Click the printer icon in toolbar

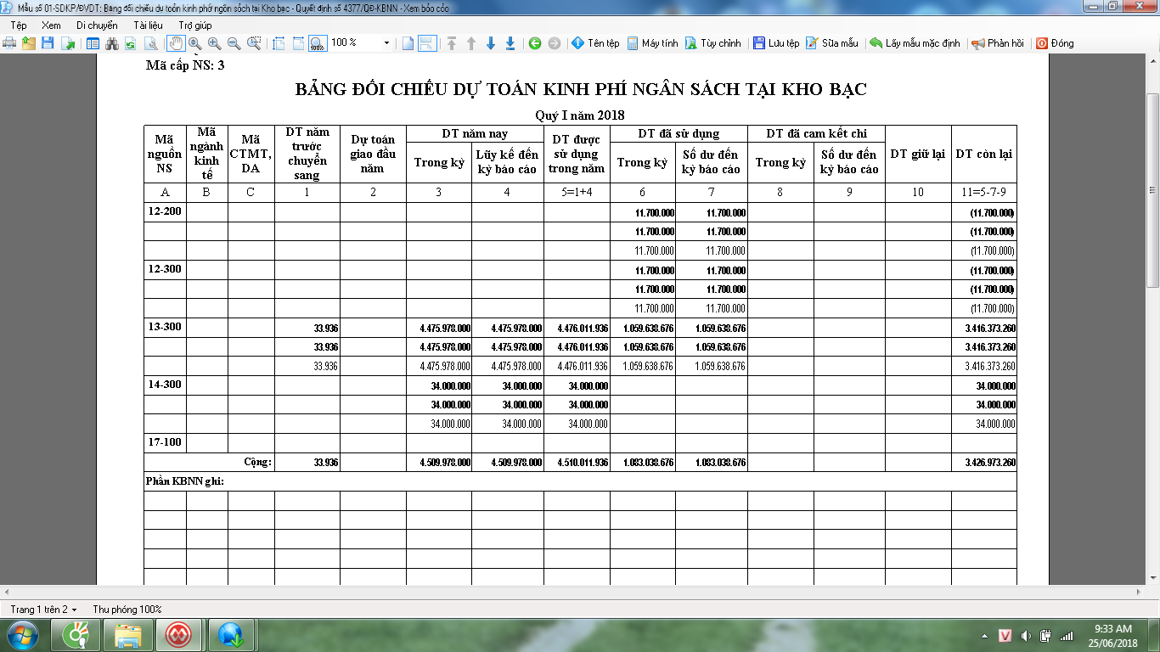tap(10, 43)
